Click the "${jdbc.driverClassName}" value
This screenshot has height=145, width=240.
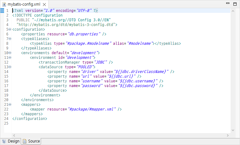click(x=141, y=72)
